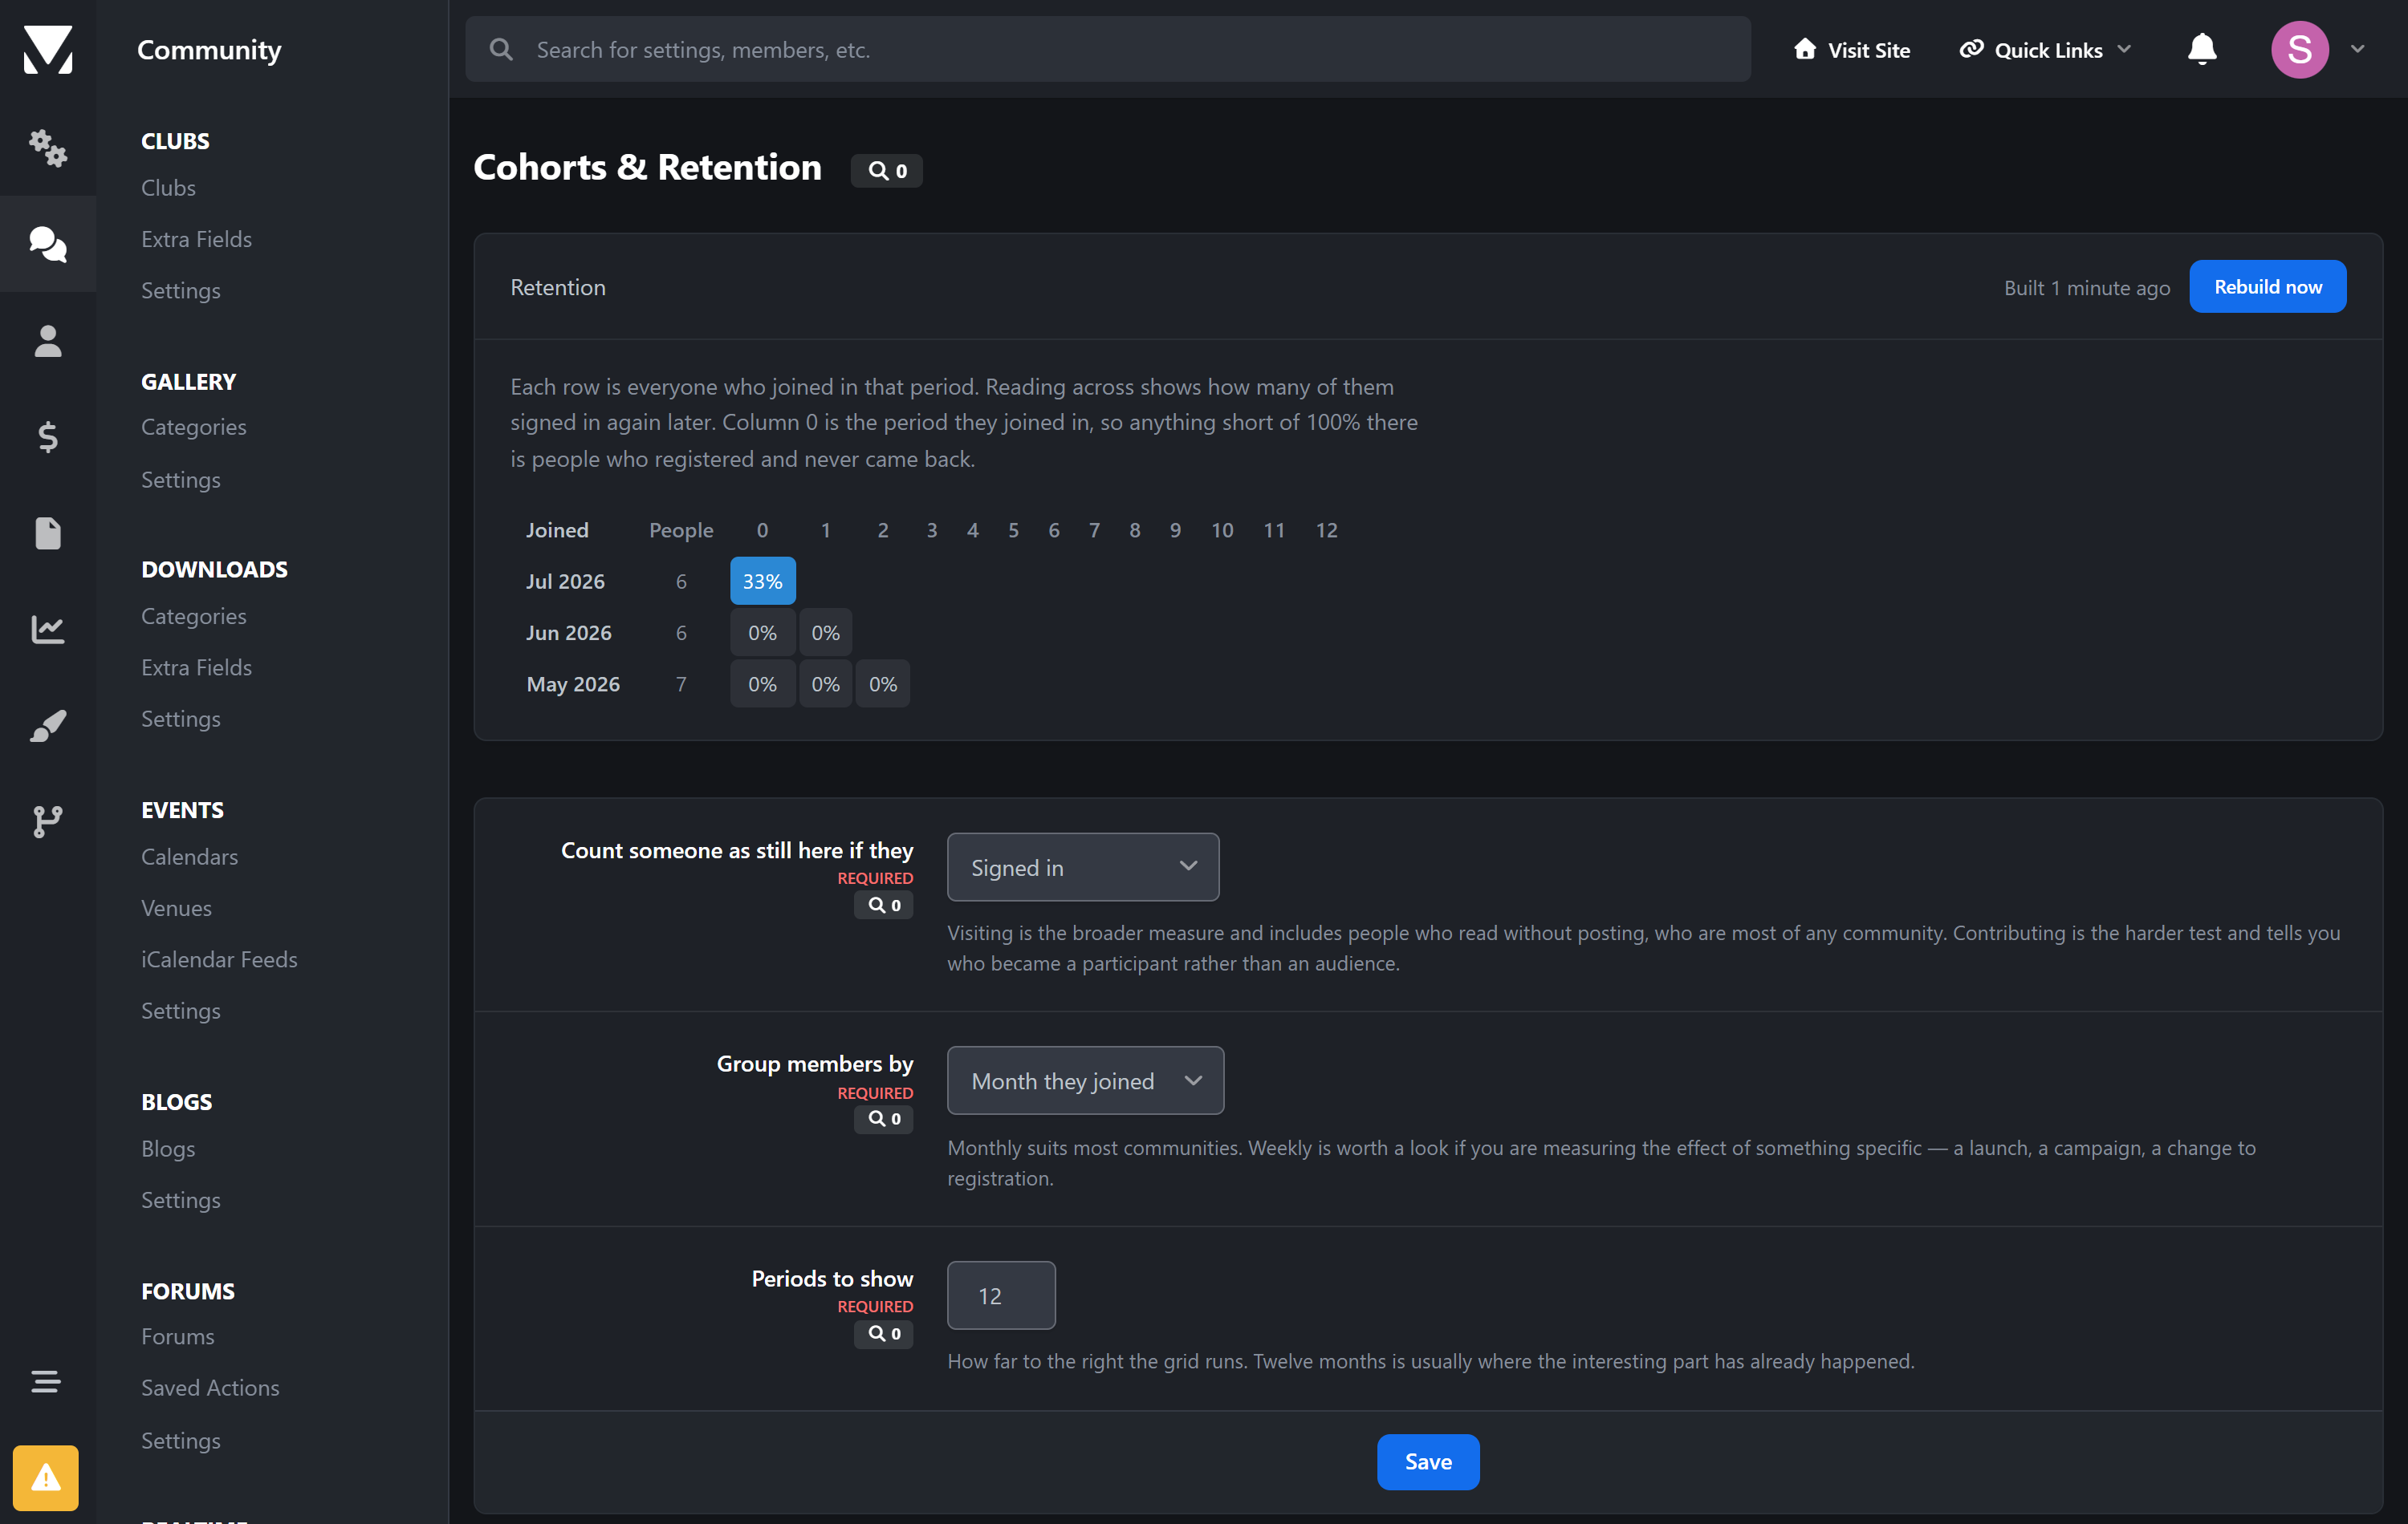Click search badge under Group members by
This screenshot has height=1524, width=2408.
point(884,1119)
